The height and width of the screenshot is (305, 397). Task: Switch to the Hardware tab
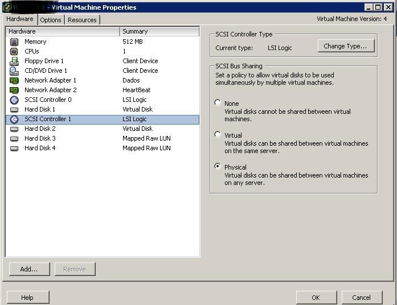20,19
